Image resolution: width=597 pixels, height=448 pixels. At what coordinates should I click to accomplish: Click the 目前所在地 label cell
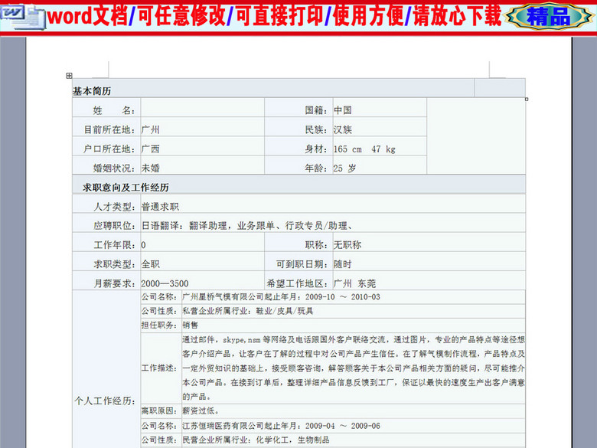[106, 126]
